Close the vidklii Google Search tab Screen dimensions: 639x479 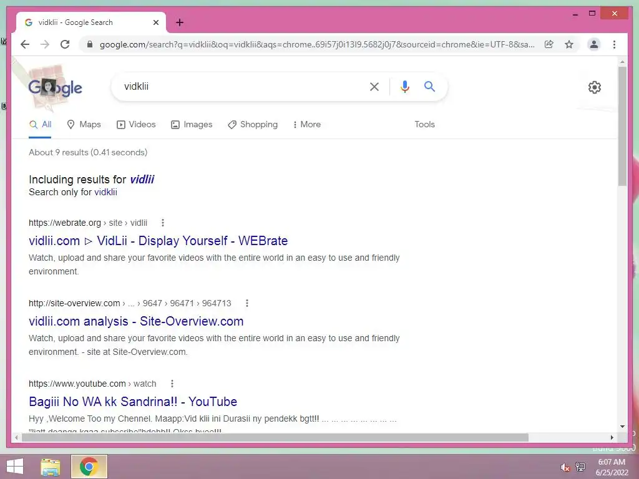pos(155,22)
